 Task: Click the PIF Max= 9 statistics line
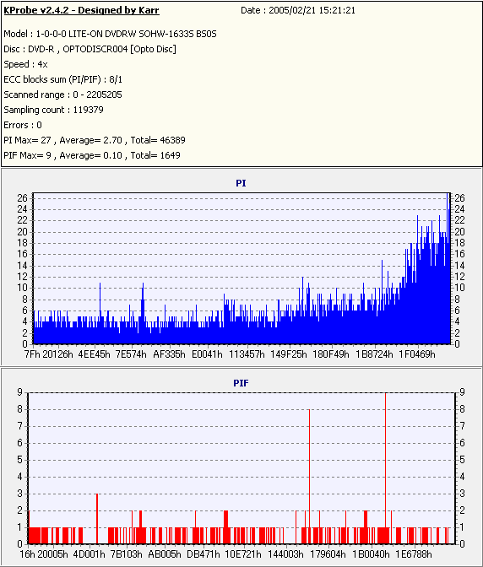(92, 155)
